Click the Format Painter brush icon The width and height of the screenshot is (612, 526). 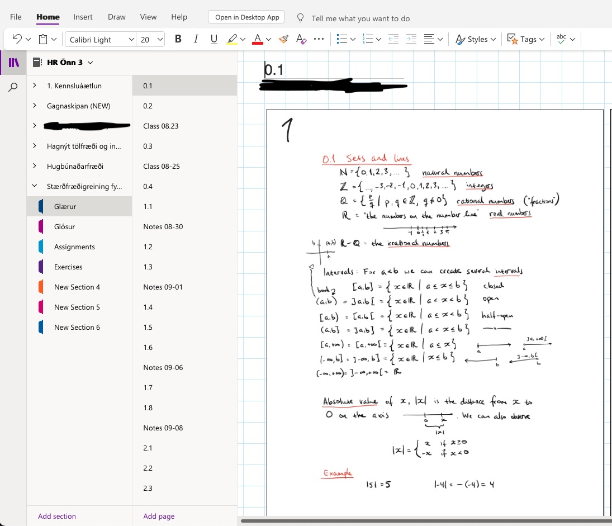coord(284,39)
